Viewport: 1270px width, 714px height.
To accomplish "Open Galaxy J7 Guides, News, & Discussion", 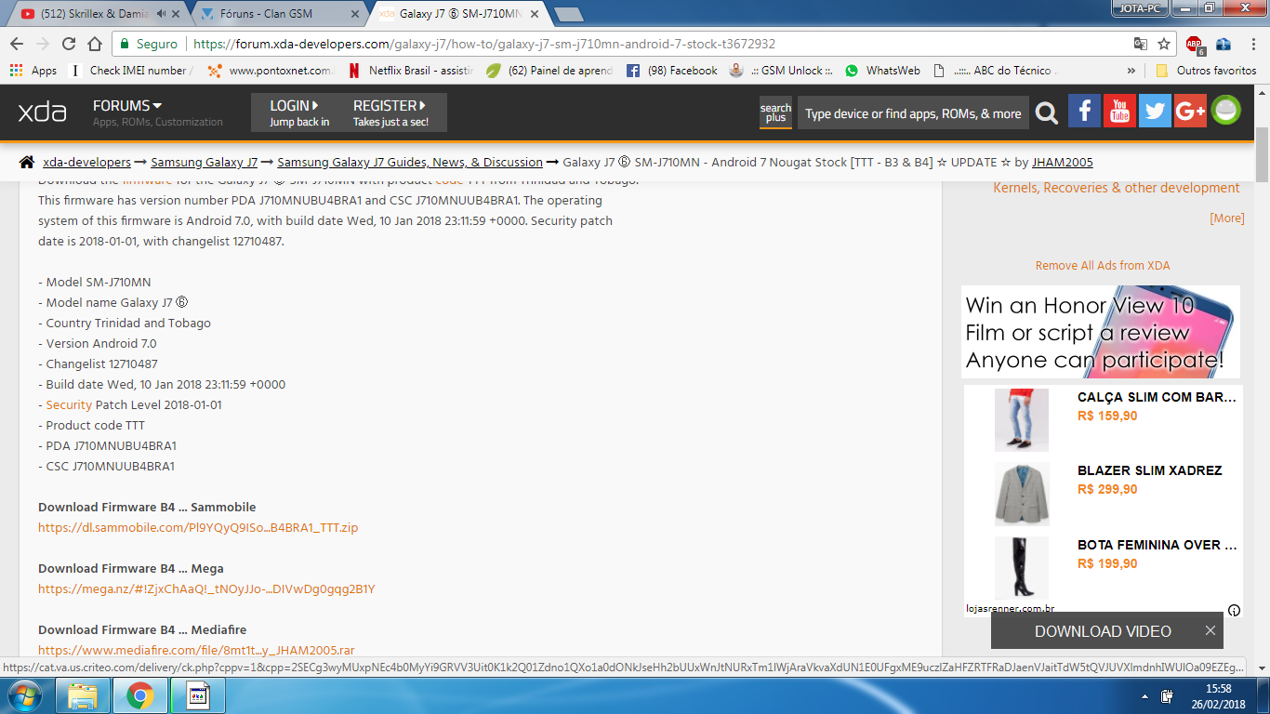I will 410,163.
